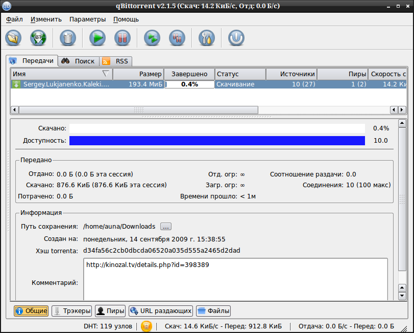Image resolution: width=414 pixels, height=333 pixels.
Task: Click the splitter handle below torrent list
Action: 207,117
